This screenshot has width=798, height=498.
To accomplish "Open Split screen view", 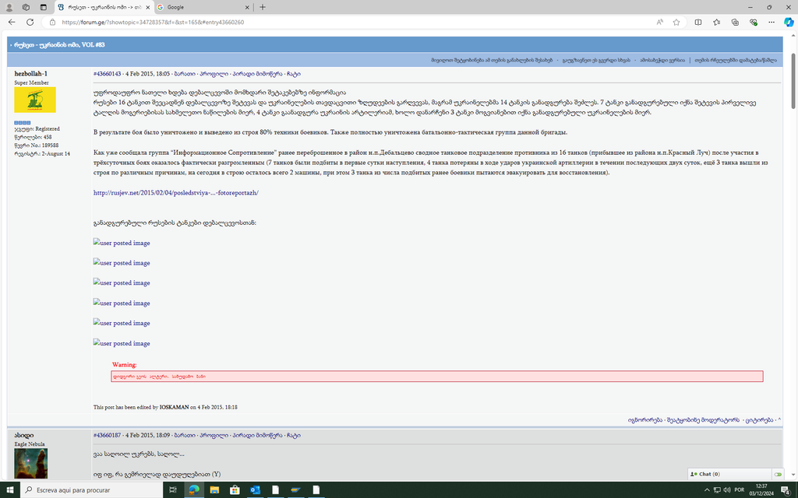I will coord(698,22).
